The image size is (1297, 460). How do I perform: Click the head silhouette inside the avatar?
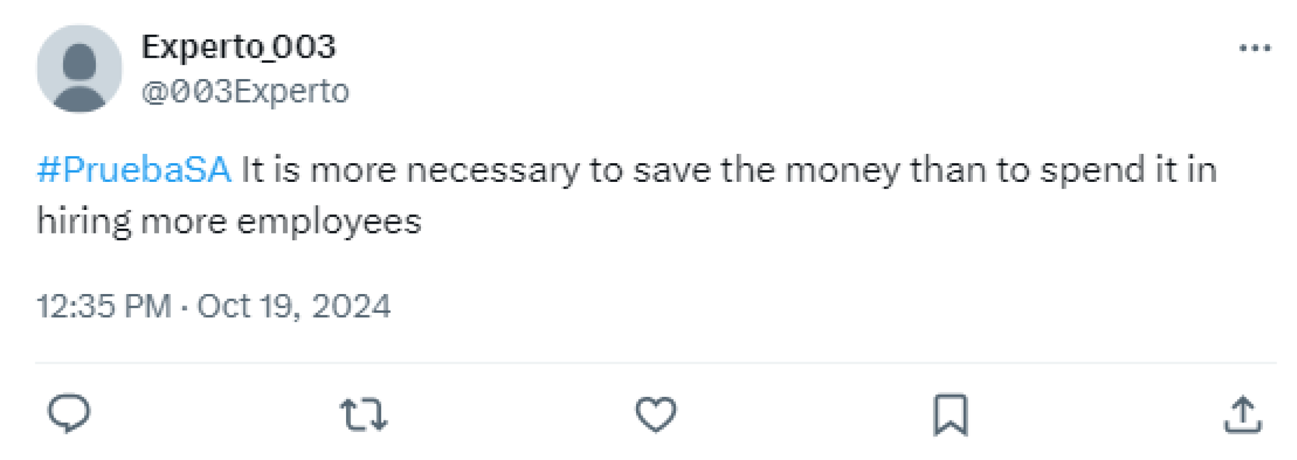79,62
